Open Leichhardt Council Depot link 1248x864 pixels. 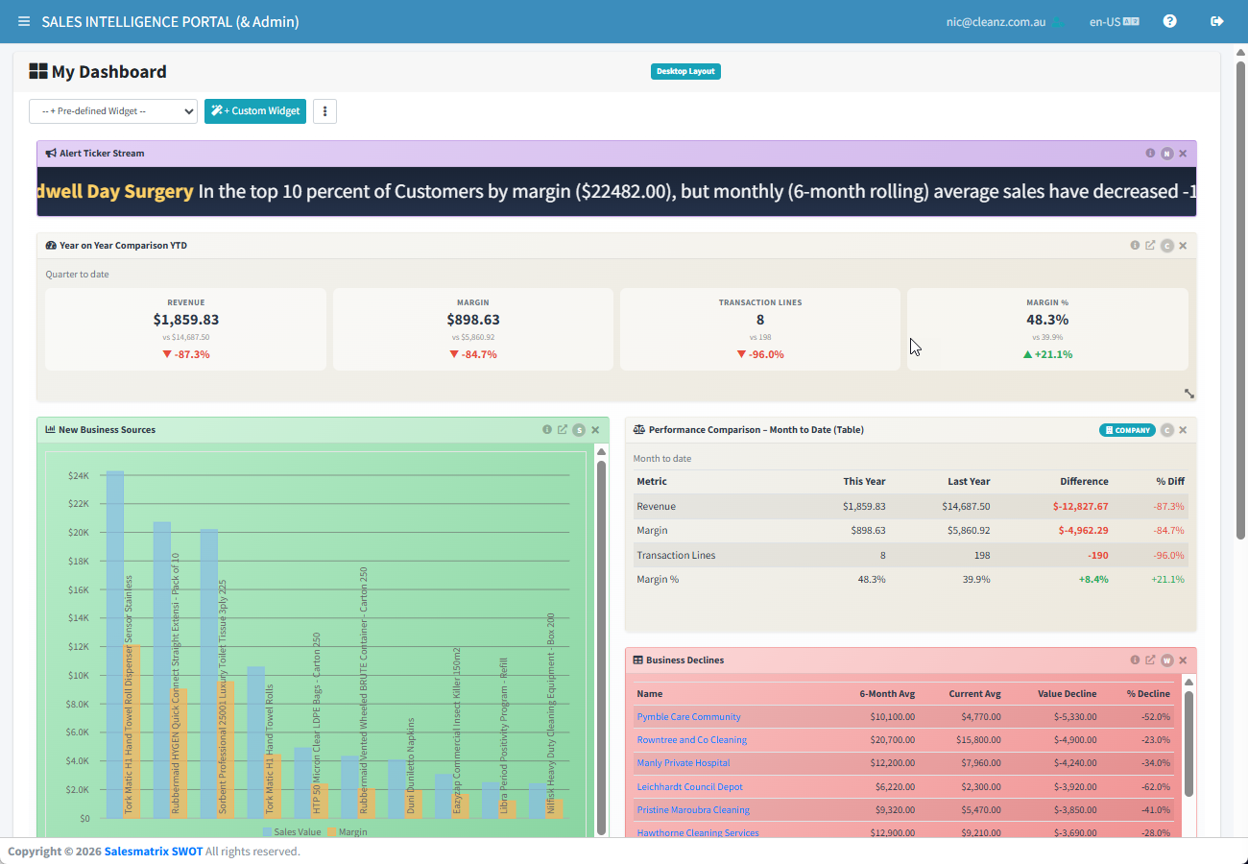(x=689, y=787)
